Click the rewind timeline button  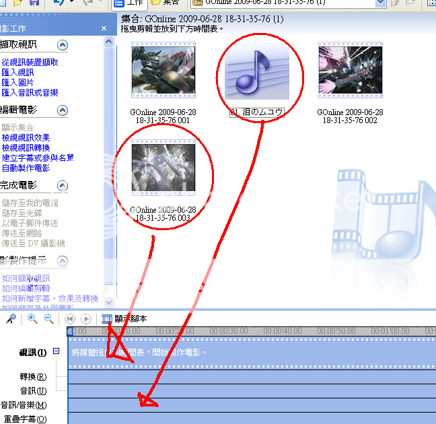(x=70, y=319)
